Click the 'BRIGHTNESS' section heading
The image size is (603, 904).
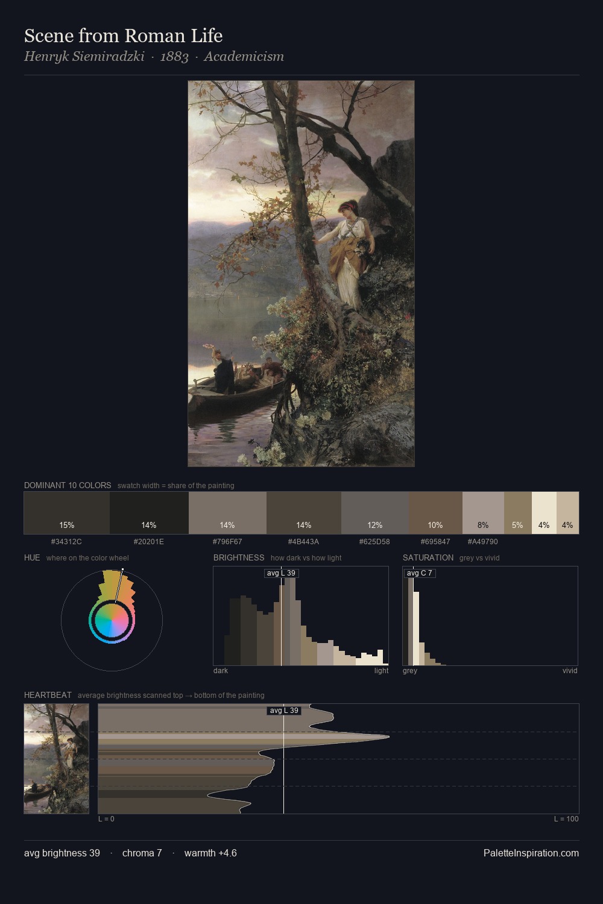pos(239,557)
